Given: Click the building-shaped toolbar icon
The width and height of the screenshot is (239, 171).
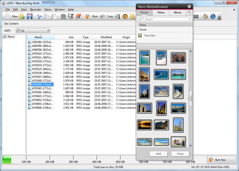Looking at the screenshot, I should (63, 16).
